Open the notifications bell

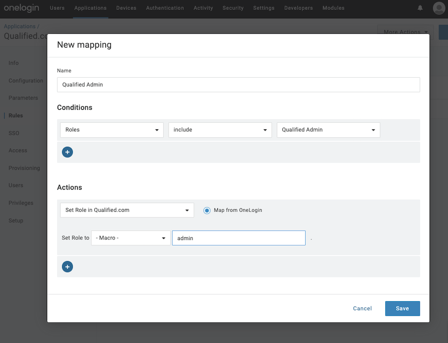pyautogui.click(x=420, y=8)
